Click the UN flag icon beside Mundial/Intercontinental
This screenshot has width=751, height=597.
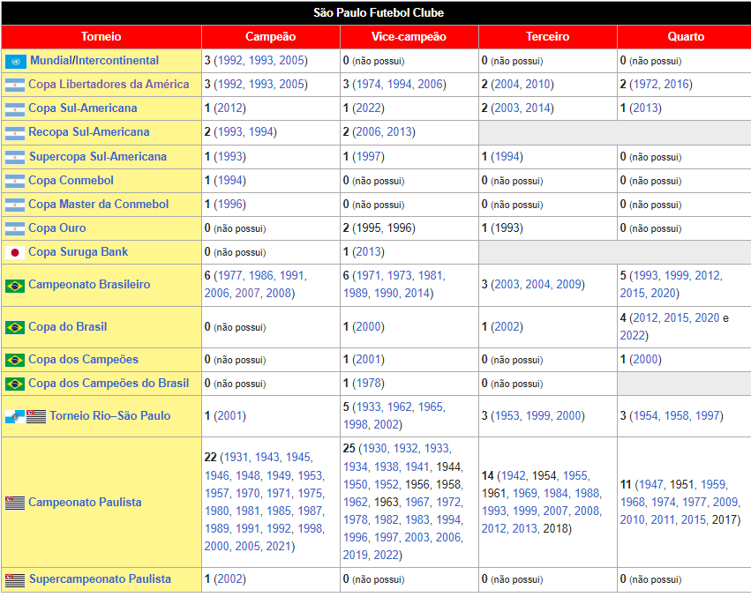point(14,61)
